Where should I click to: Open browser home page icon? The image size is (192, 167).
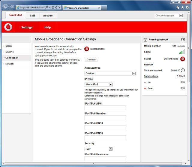[178, 7]
